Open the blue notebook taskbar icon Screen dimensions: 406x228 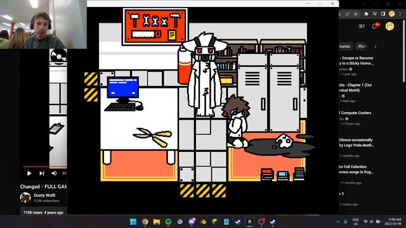pos(226,222)
